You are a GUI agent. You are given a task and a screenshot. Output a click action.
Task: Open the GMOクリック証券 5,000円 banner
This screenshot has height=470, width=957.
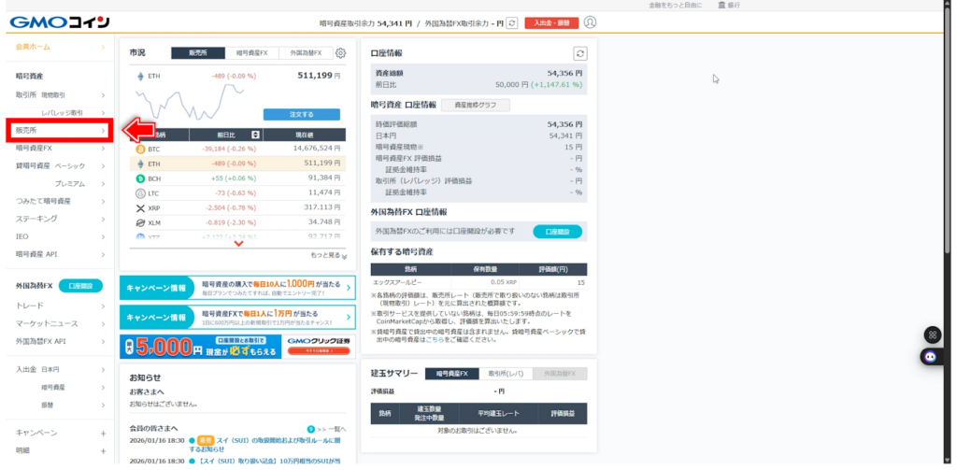pyautogui.click(x=237, y=348)
